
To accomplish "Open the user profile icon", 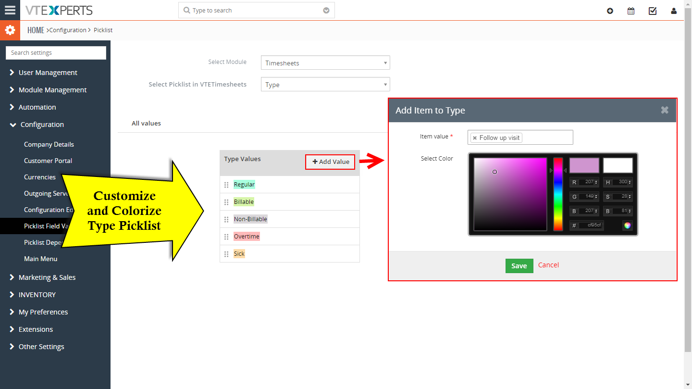I will click(674, 11).
